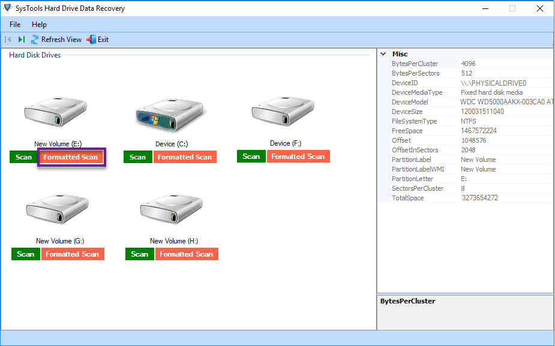This screenshot has width=555, height=346.
Task: Click Formatted Scan for New Volume (E:)
Action: (71, 157)
